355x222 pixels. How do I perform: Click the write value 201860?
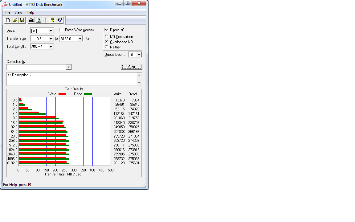click(119, 118)
